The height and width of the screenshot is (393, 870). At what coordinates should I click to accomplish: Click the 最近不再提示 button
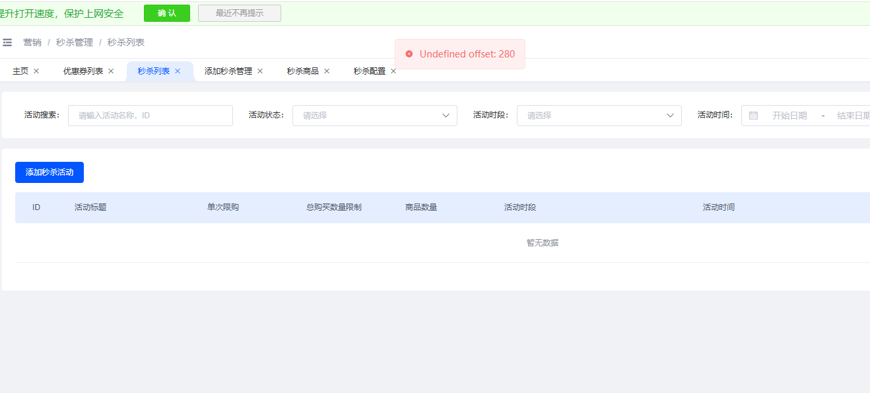pos(240,13)
